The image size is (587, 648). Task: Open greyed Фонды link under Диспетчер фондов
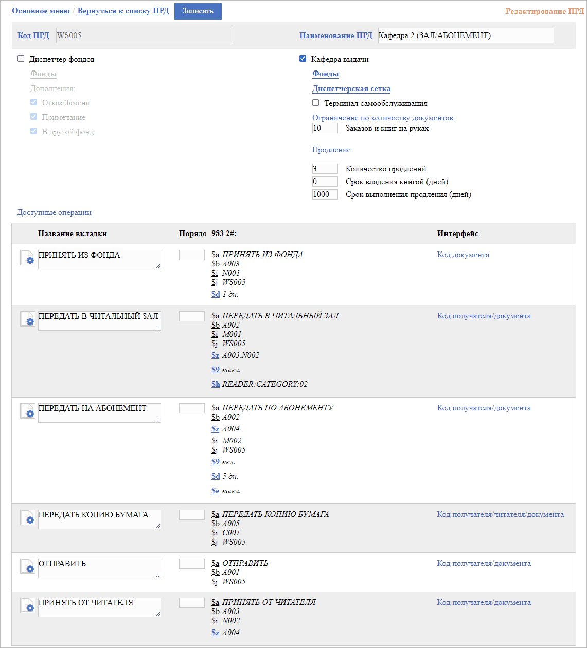coord(43,74)
